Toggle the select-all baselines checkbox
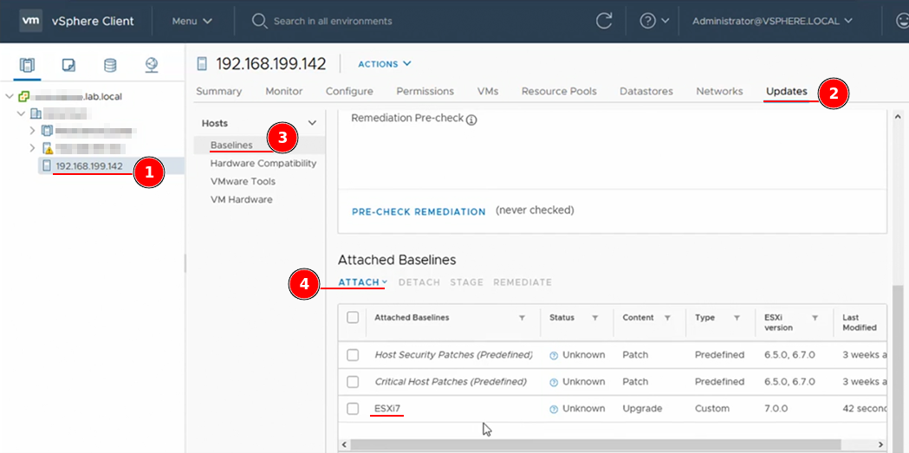The width and height of the screenshot is (909, 453). coord(353,318)
